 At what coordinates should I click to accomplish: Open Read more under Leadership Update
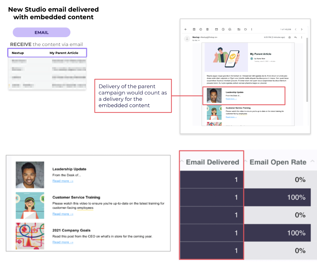pos(63,181)
